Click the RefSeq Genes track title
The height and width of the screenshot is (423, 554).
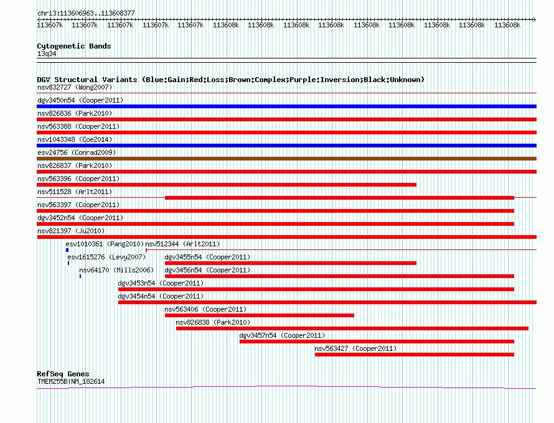tap(63, 374)
